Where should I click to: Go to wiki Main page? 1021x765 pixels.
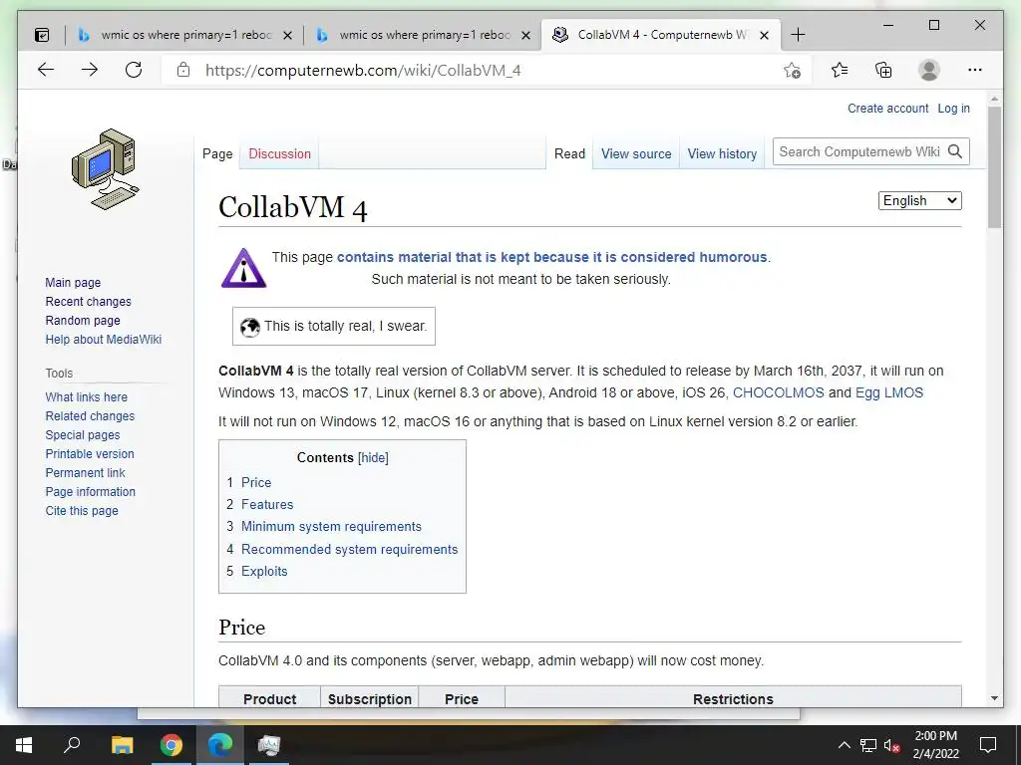tap(73, 282)
